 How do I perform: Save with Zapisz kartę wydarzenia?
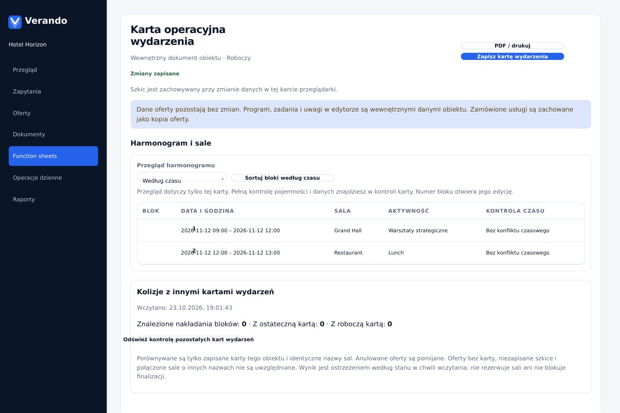click(512, 56)
